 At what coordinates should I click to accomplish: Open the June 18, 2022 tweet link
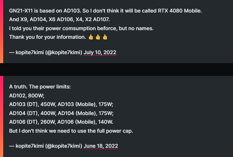pyautogui.click(x=101, y=146)
